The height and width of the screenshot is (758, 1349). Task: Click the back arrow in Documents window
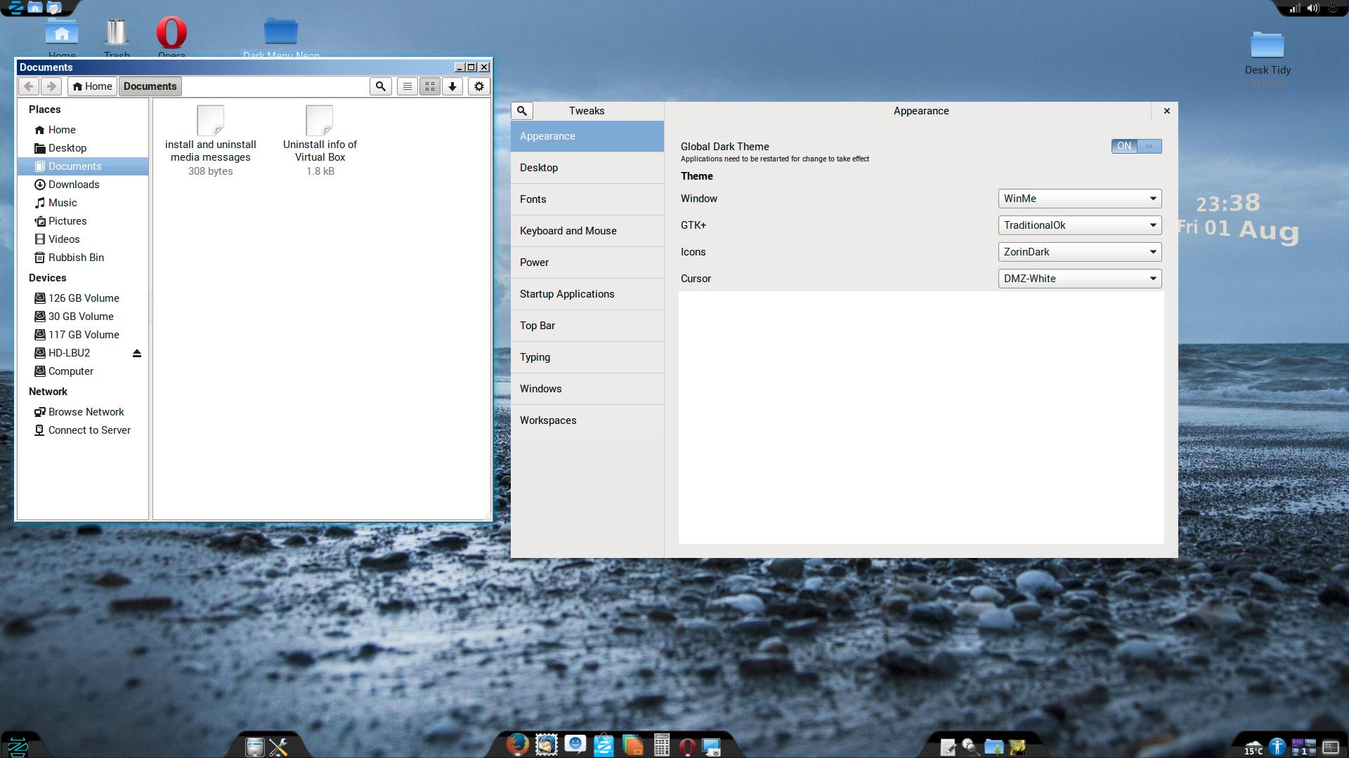(28, 86)
